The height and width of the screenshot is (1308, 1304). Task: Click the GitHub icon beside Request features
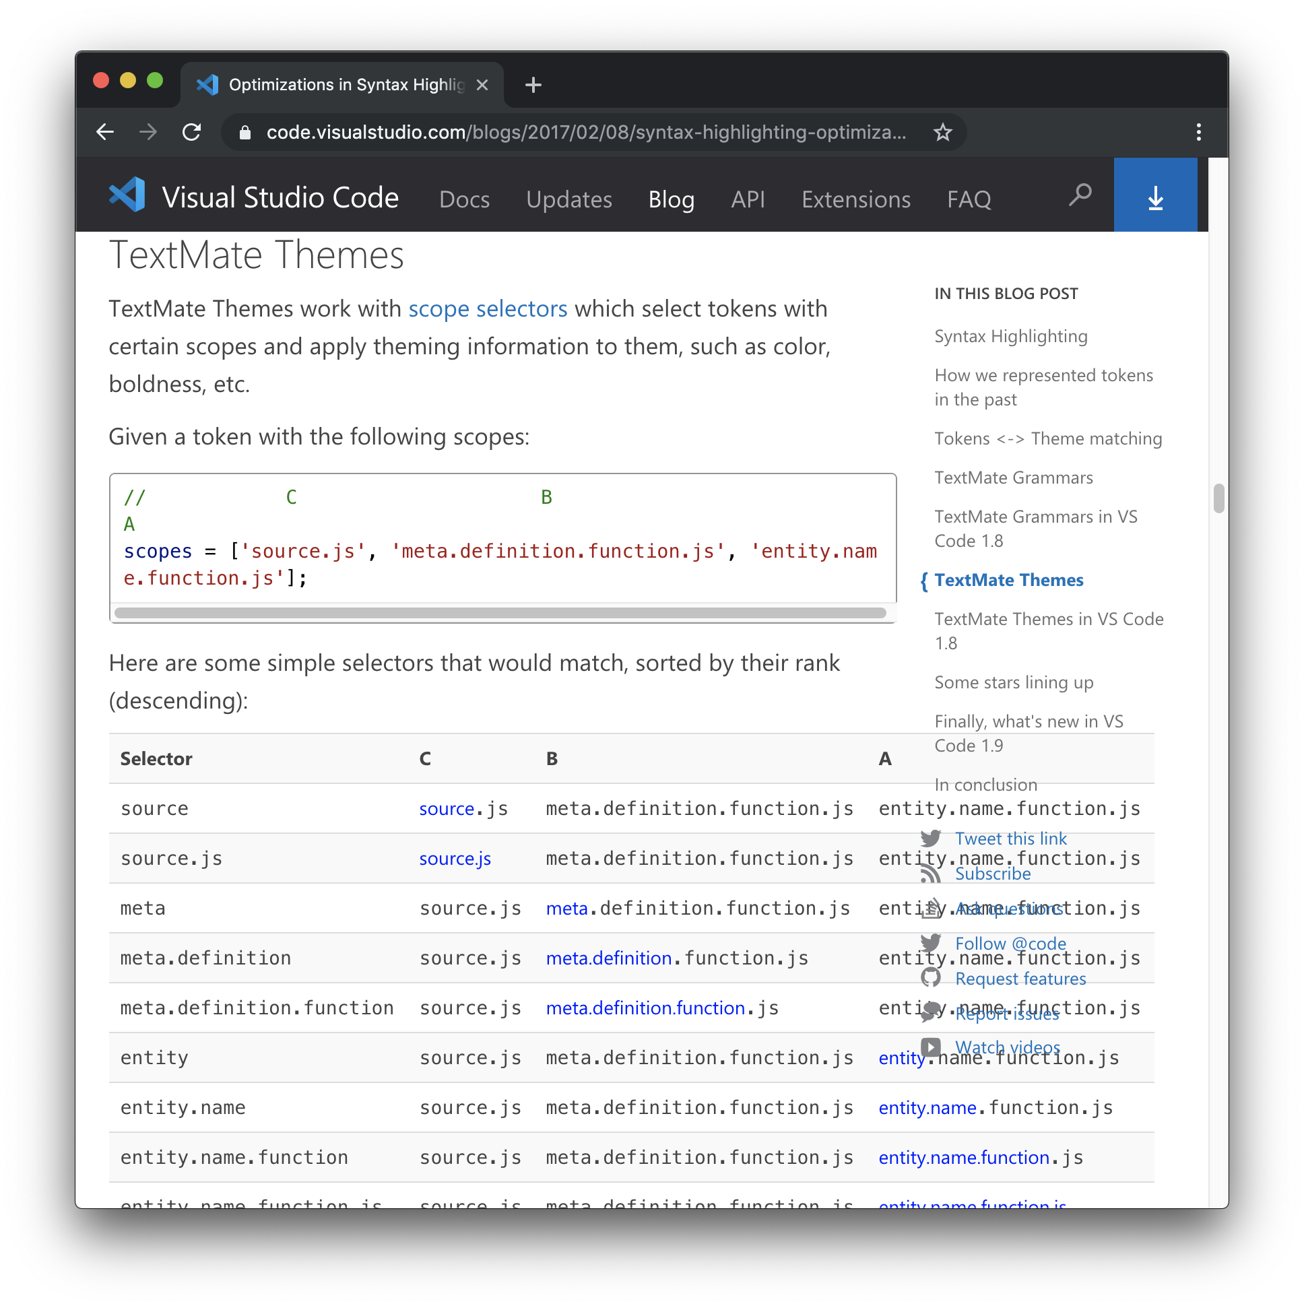pos(931,977)
